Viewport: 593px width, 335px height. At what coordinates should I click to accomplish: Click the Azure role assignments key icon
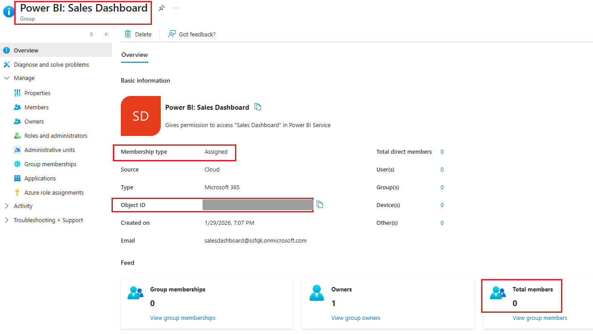(x=17, y=192)
